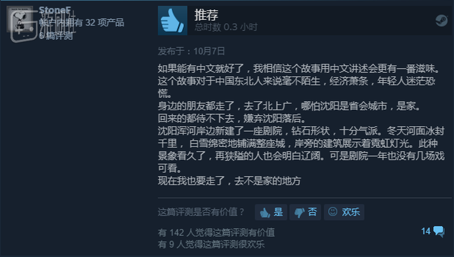Click 总时数 0.3 小时 playtime text
Image resolution: width=454 pixels, height=257 pixels.
coord(226,27)
